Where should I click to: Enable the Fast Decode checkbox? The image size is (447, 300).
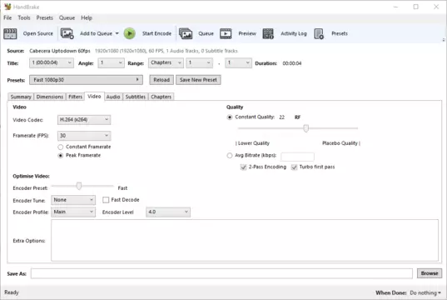click(x=106, y=200)
